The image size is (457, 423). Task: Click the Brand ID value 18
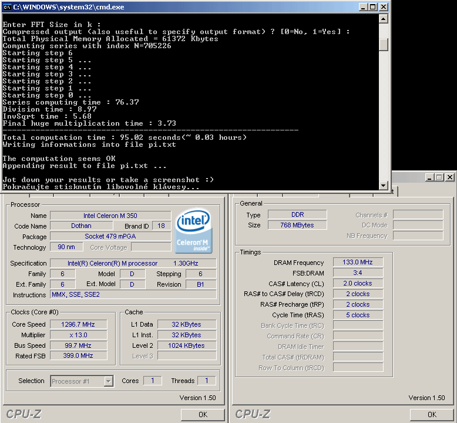(161, 226)
